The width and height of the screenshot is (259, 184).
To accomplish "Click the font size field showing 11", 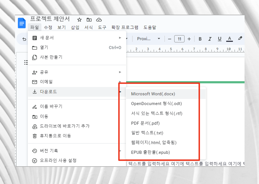I will click(180, 39).
